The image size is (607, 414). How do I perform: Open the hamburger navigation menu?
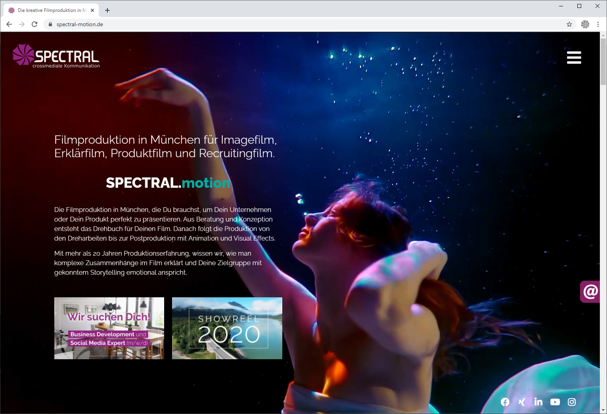point(574,58)
